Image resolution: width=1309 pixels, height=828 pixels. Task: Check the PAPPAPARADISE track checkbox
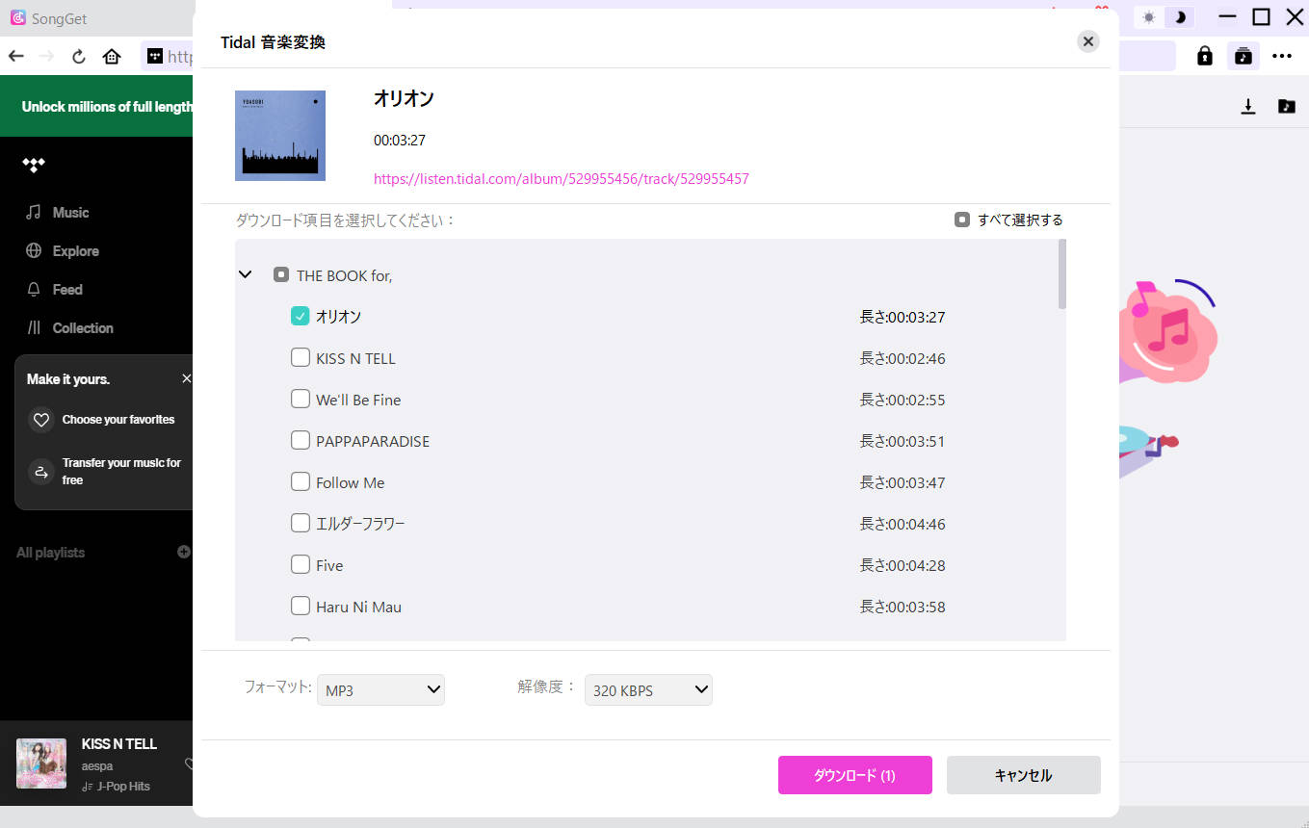click(300, 440)
